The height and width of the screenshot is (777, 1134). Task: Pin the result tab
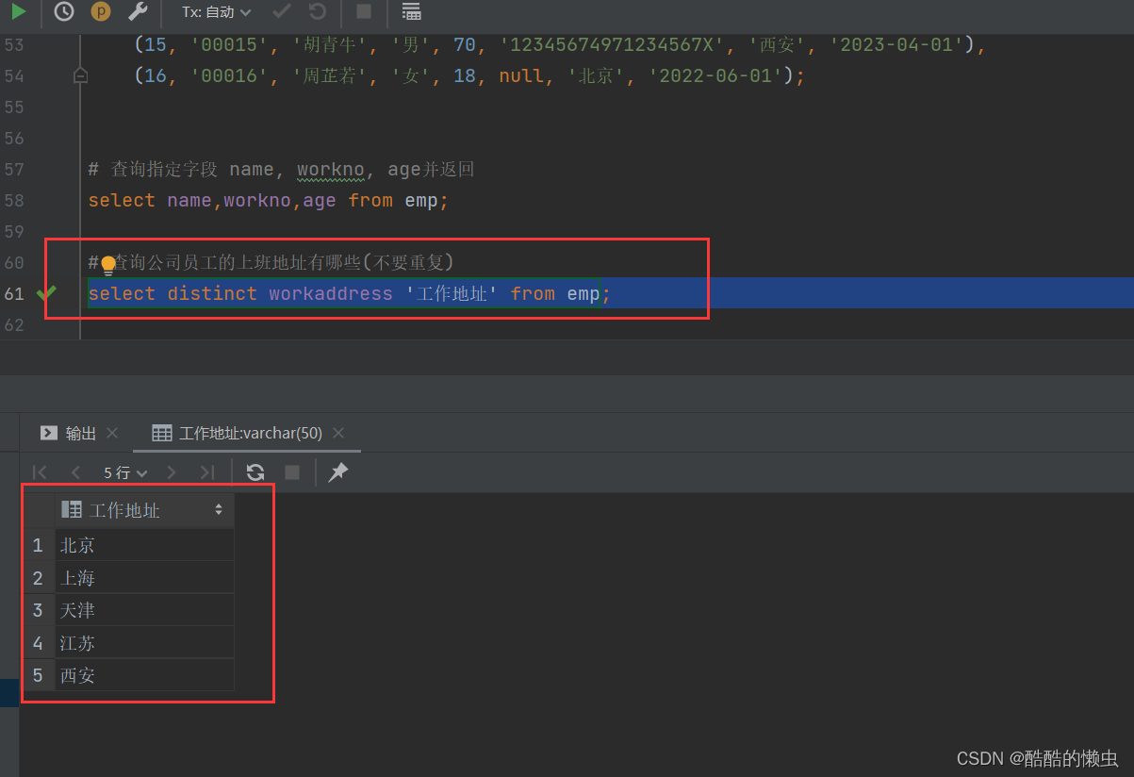pos(337,472)
